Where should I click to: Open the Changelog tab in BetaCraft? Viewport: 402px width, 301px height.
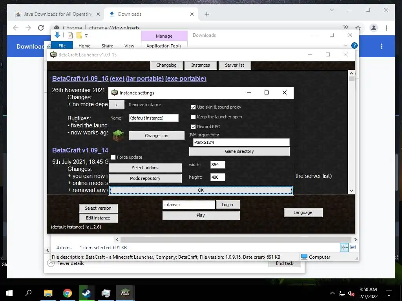(x=166, y=65)
